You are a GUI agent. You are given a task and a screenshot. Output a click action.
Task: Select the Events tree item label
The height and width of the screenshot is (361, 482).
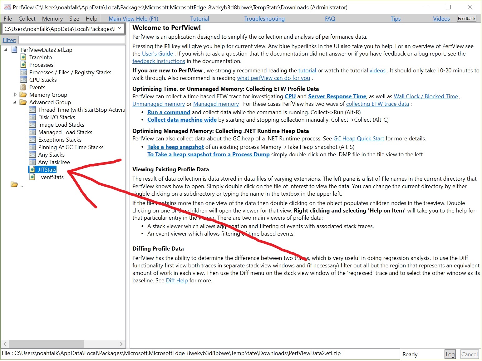click(37, 87)
